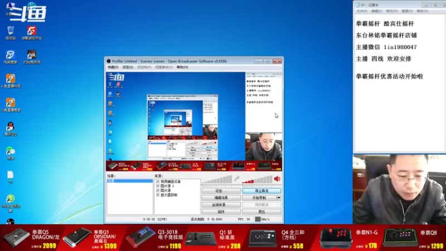Open the 帮助(H) menu in Notepad
This screenshot has height=251, width=446.
(x=423, y=11)
